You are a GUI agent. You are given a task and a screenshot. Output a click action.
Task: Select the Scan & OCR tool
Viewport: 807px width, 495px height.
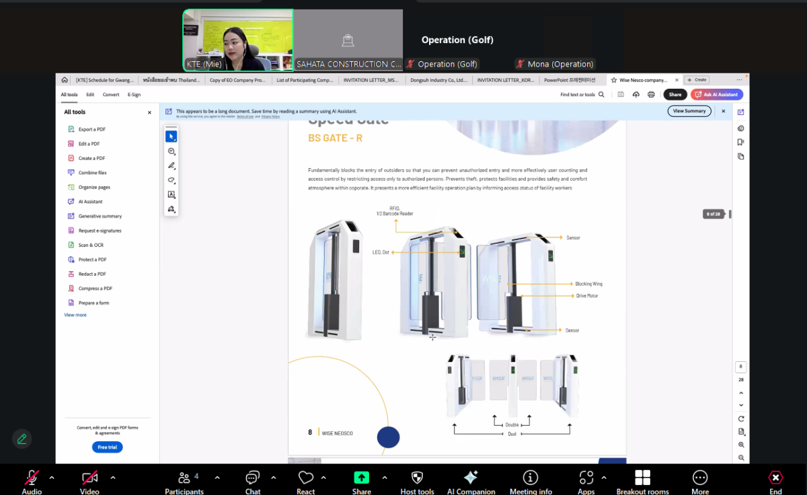tap(91, 245)
